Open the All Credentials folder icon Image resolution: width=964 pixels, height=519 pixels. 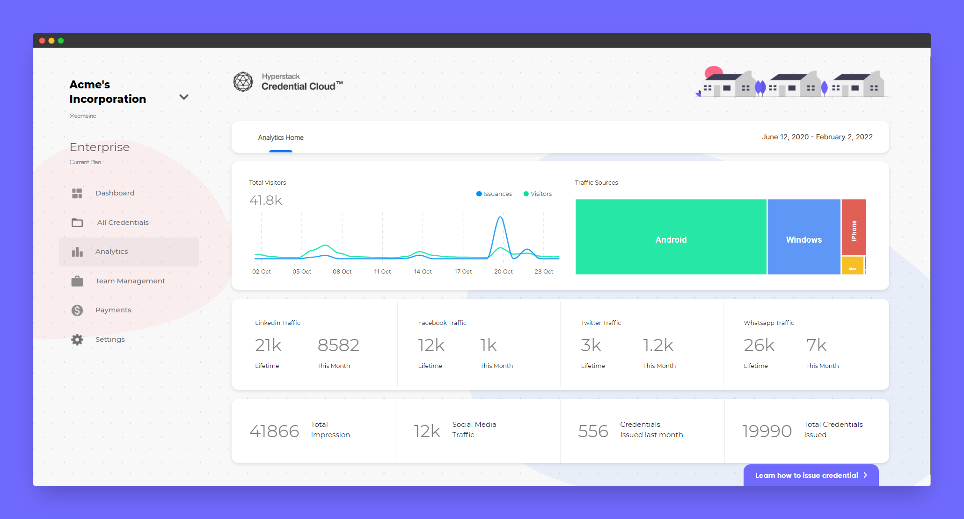[78, 223]
